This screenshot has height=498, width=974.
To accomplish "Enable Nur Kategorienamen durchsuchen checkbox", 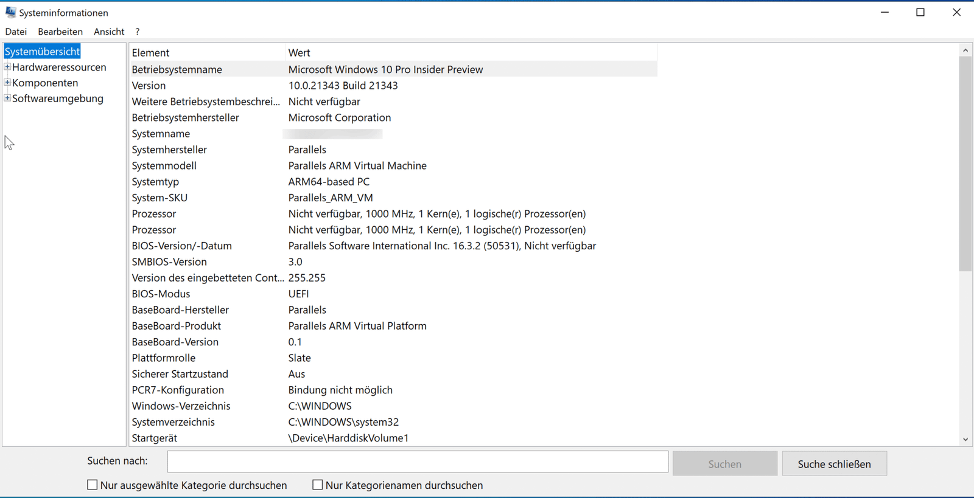I will pos(318,485).
